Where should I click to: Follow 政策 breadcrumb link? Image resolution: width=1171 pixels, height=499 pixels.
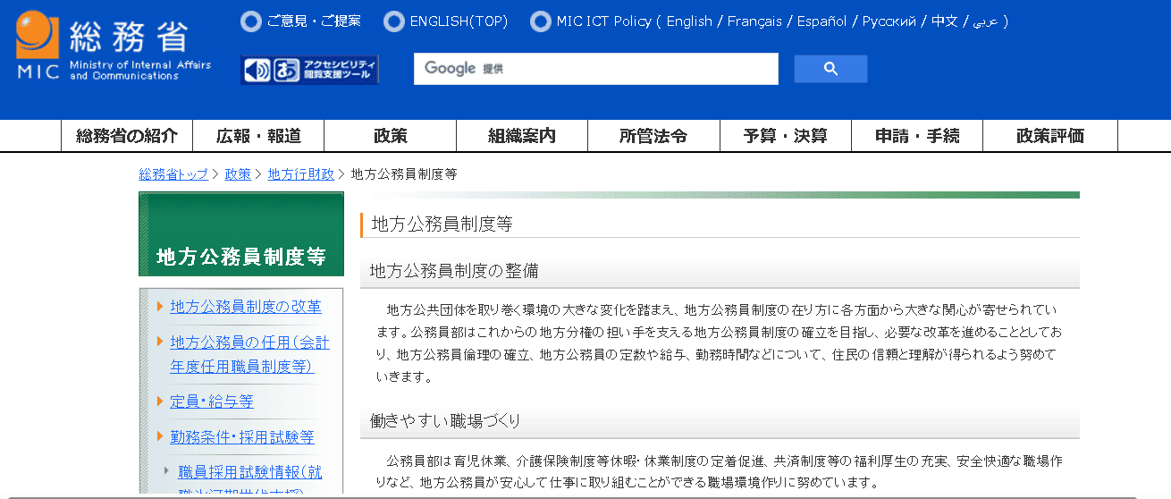tap(238, 174)
